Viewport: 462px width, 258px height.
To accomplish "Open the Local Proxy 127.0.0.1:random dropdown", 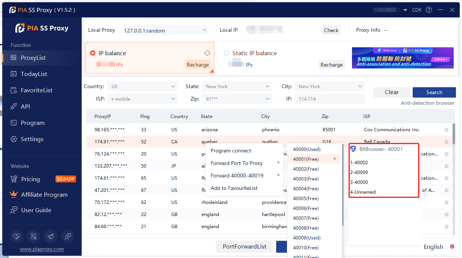I will pos(165,30).
